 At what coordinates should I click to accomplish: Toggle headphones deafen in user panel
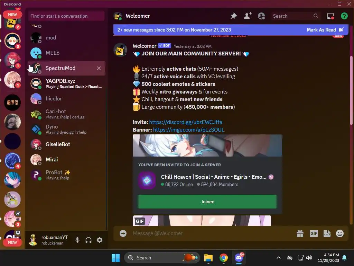(88, 240)
